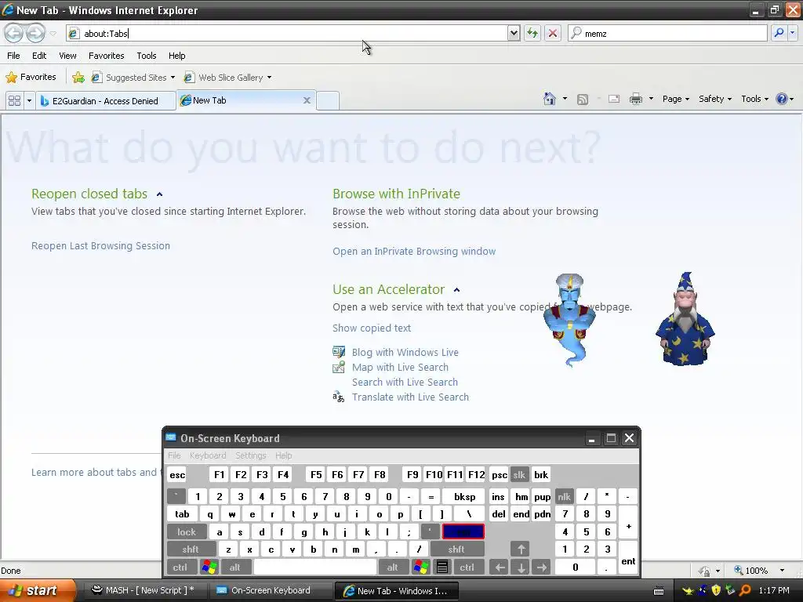
Task: Click the up arrow key on On-Screen Keyboard
Action: tap(521, 549)
